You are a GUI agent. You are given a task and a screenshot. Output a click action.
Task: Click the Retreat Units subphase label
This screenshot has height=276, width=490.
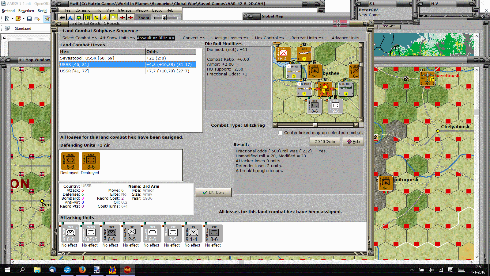click(307, 38)
